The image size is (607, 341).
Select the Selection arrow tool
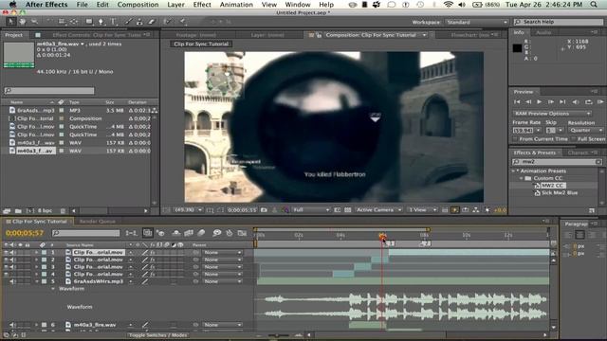pyautogui.click(x=10, y=22)
